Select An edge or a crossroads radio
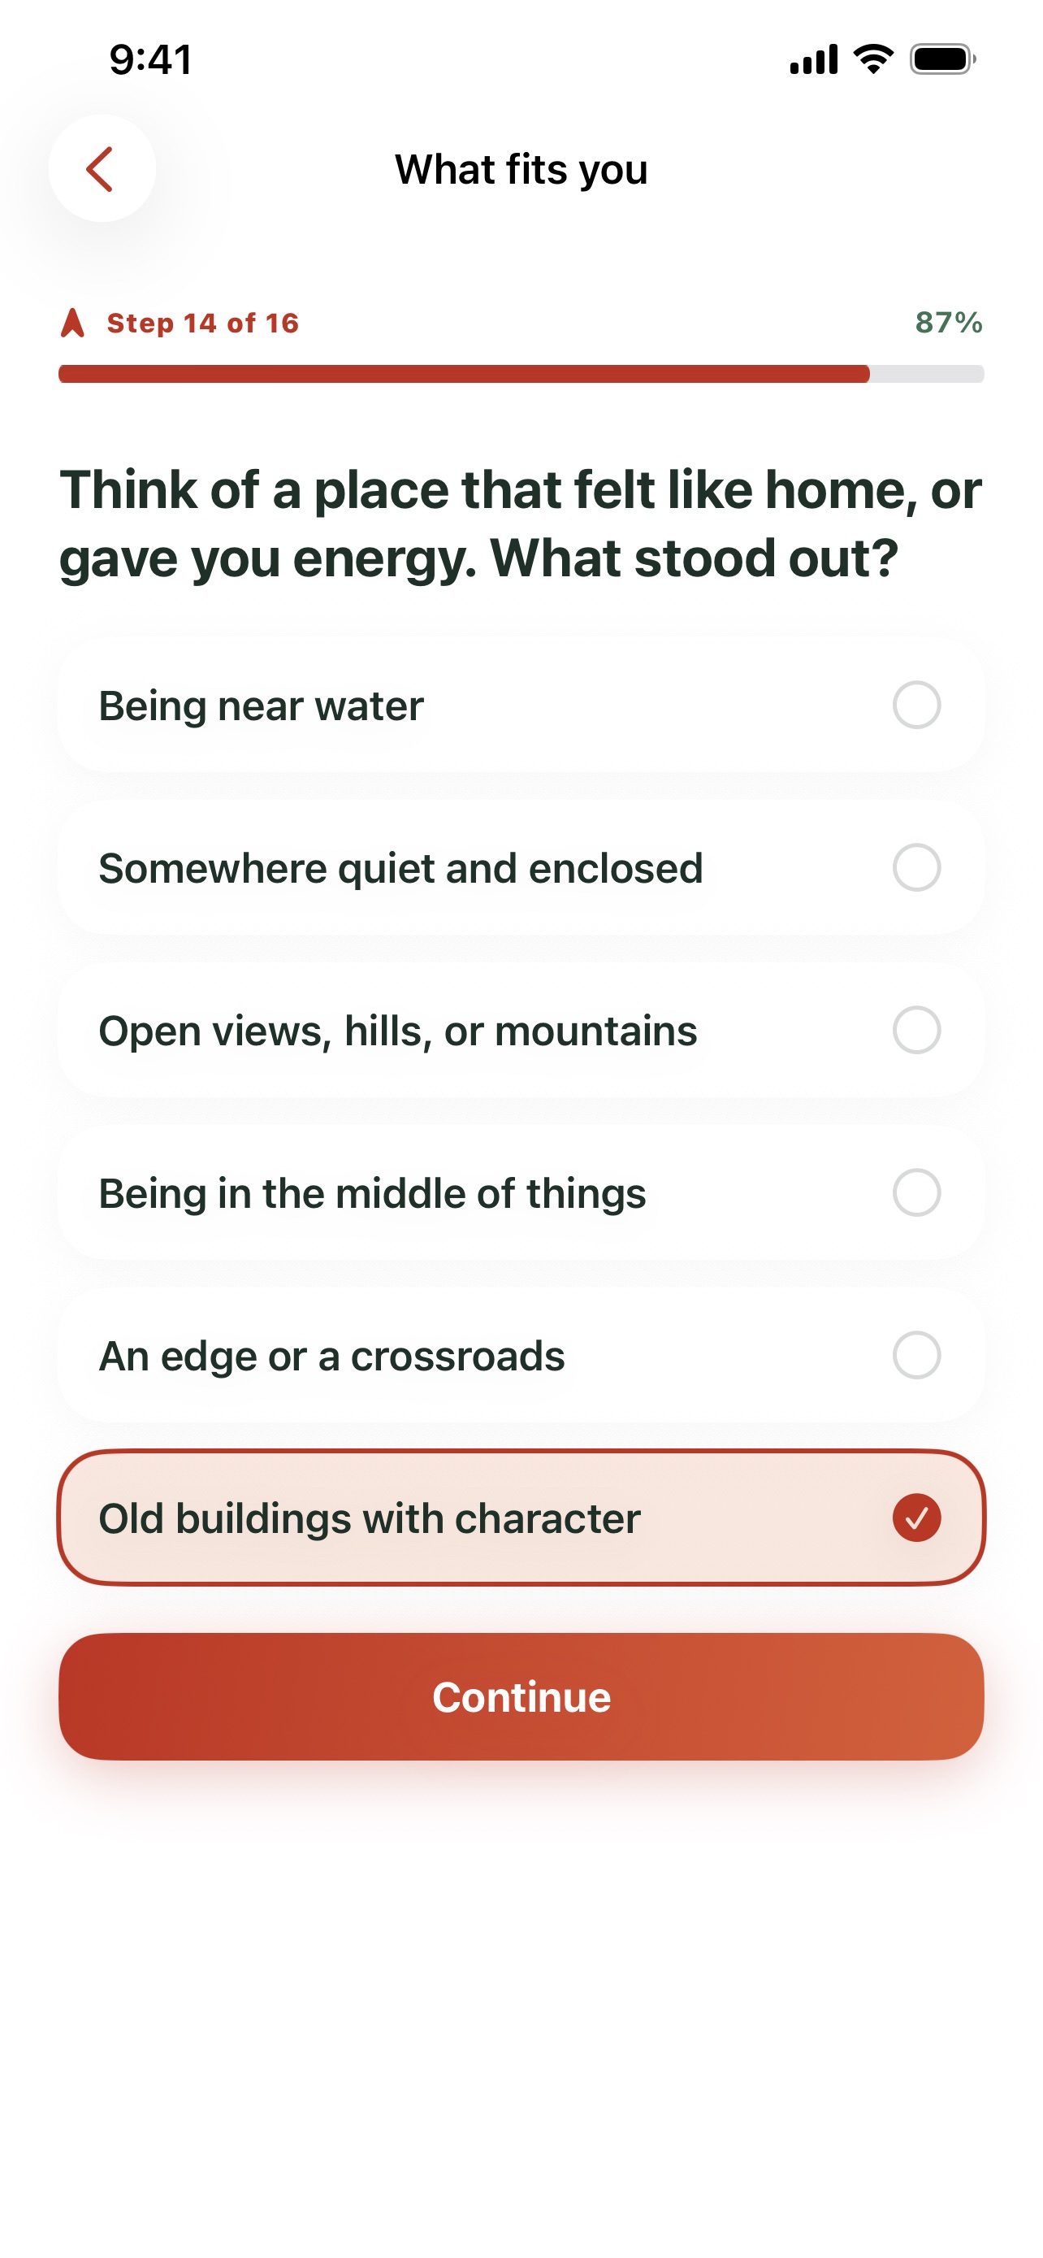Viewport: 1043px width, 2258px height. pos(916,1355)
